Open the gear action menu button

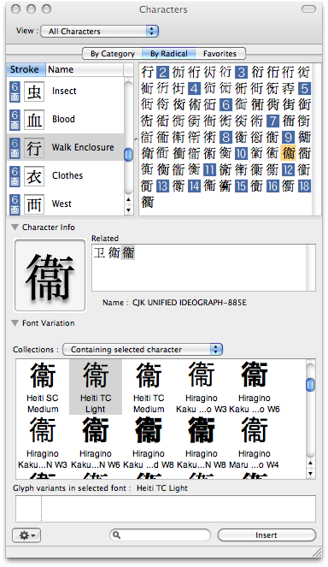(x=26, y=535)
